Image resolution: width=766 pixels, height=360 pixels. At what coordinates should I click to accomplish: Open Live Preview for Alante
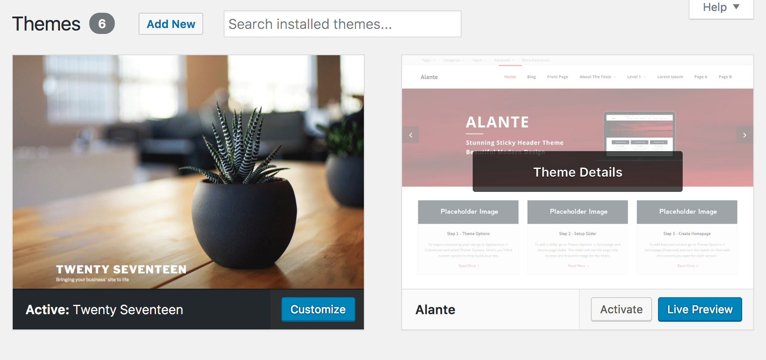tap(700, 309)
